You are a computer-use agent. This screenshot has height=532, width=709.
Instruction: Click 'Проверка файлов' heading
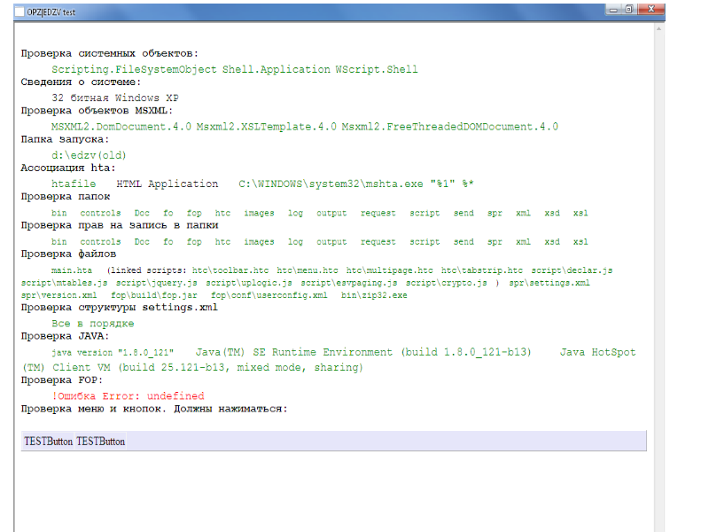tap(68, 254)
